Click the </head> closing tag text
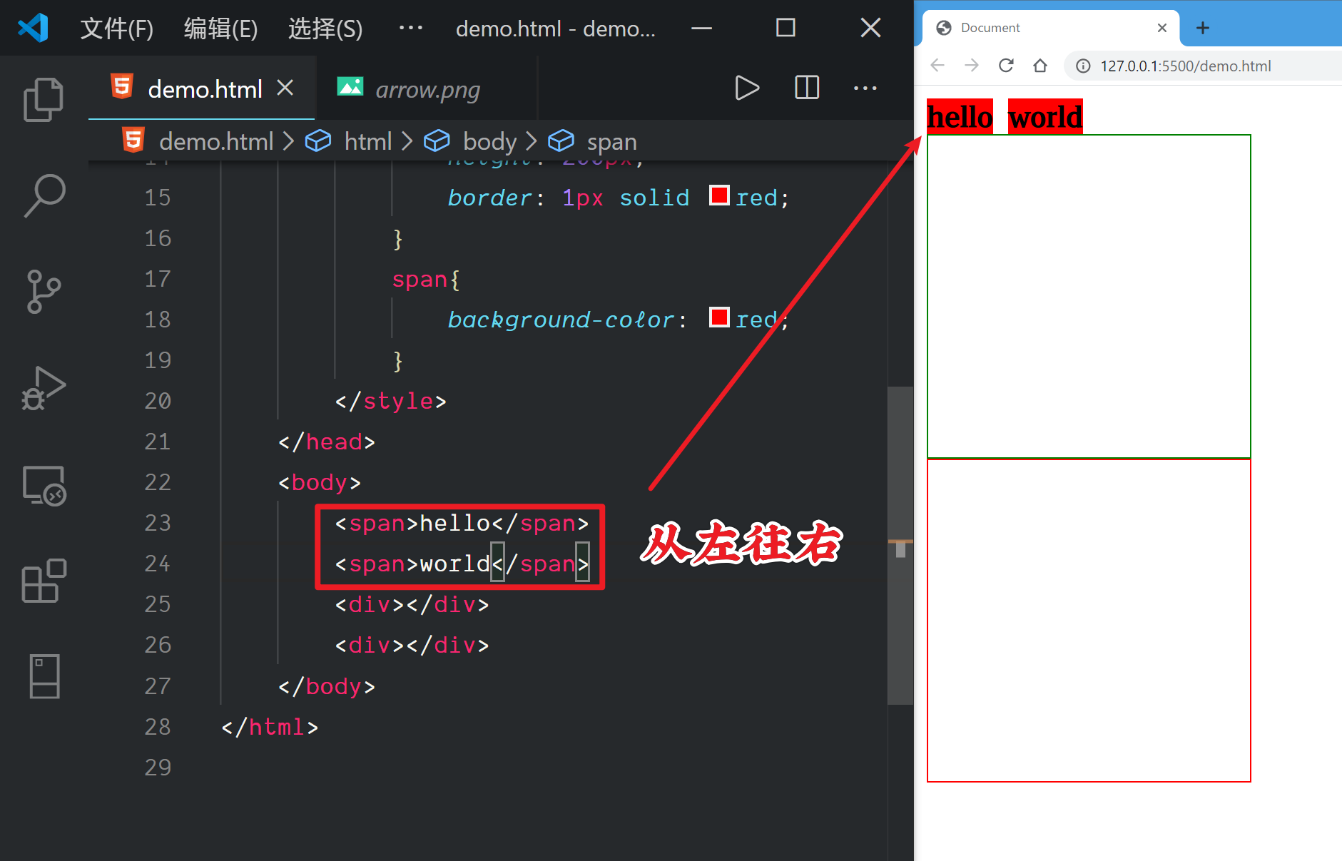The width and height of the screenshot is (1342, 861). point(327,442)
